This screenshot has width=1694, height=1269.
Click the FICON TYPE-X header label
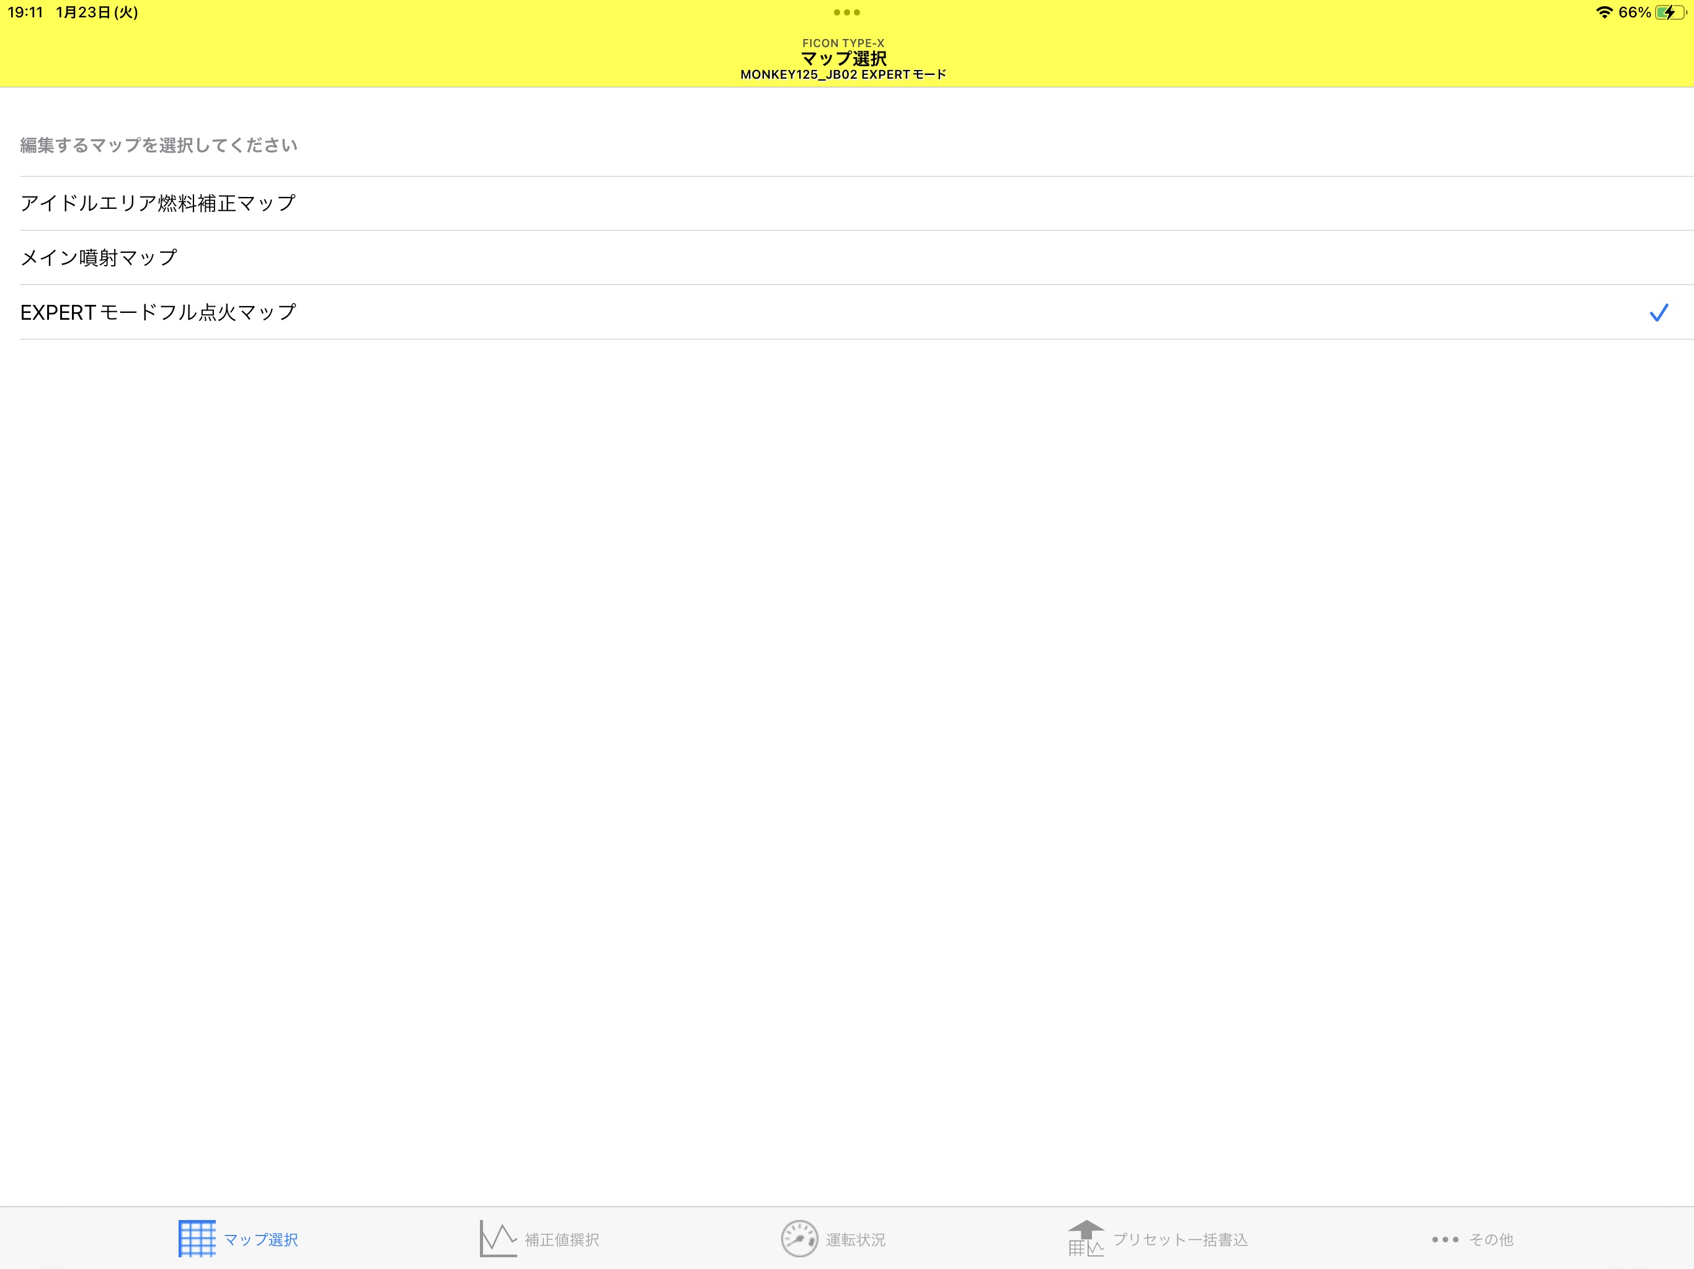[x=843, y=43]
